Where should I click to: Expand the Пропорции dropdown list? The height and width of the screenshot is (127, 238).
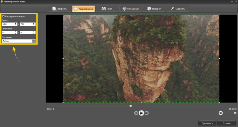pyautogui.click(x=34, y=41)
